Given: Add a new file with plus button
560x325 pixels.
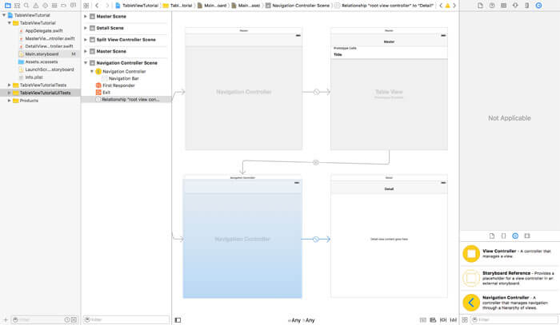Looking at the screenshot, I should click(6, 320).
